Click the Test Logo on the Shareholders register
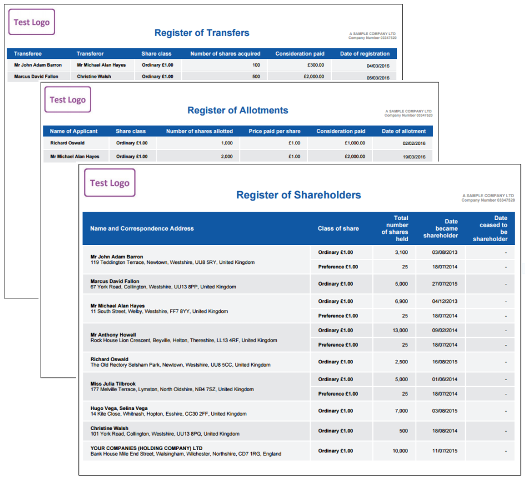The image size is (528, 480). click(109, 183)
